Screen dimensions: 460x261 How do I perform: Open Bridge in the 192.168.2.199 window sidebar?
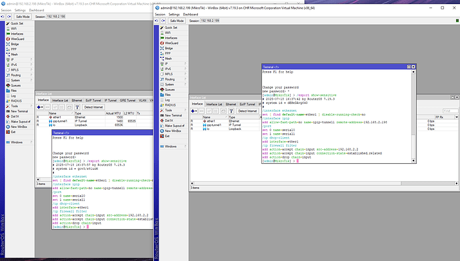pos(169,49)
